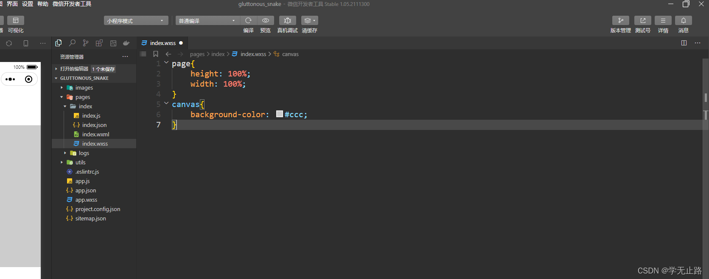Fold the canvas rule at line 5
709x279 pixels.
(x=166, y=104)
